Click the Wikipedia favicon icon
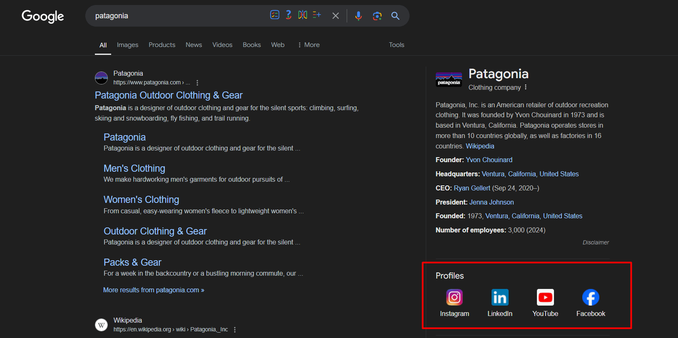 (101, 325)
